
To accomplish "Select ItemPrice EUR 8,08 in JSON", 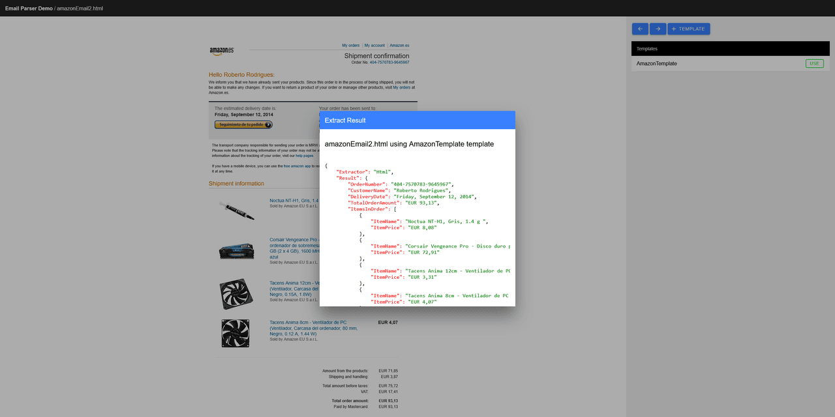I will pos(423,227).
